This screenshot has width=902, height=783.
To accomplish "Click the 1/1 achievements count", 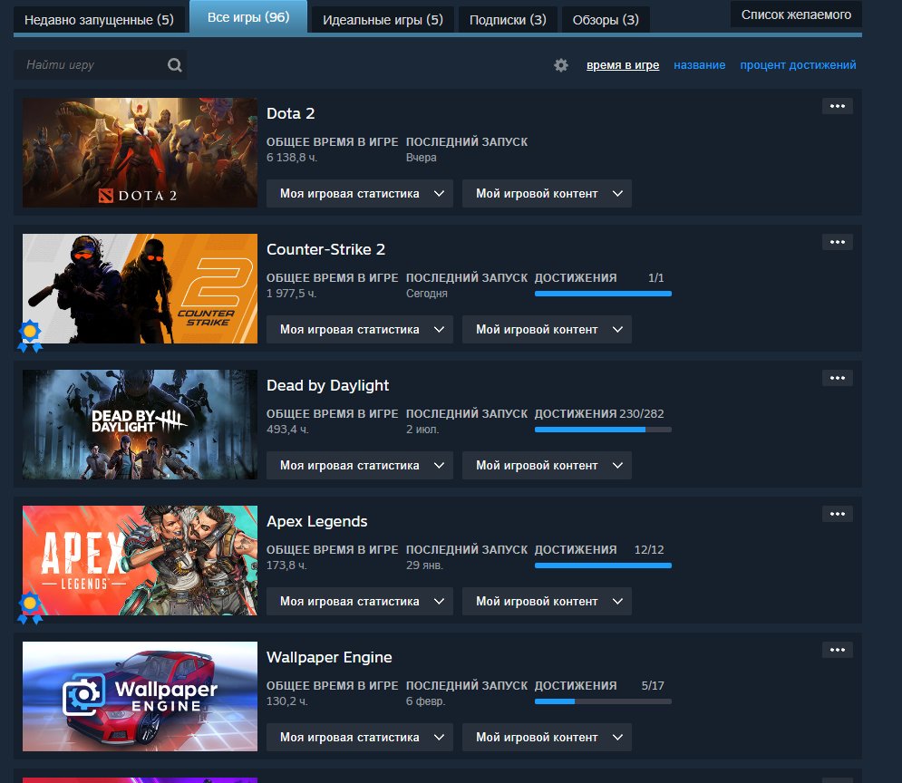I will pos(655,277).
